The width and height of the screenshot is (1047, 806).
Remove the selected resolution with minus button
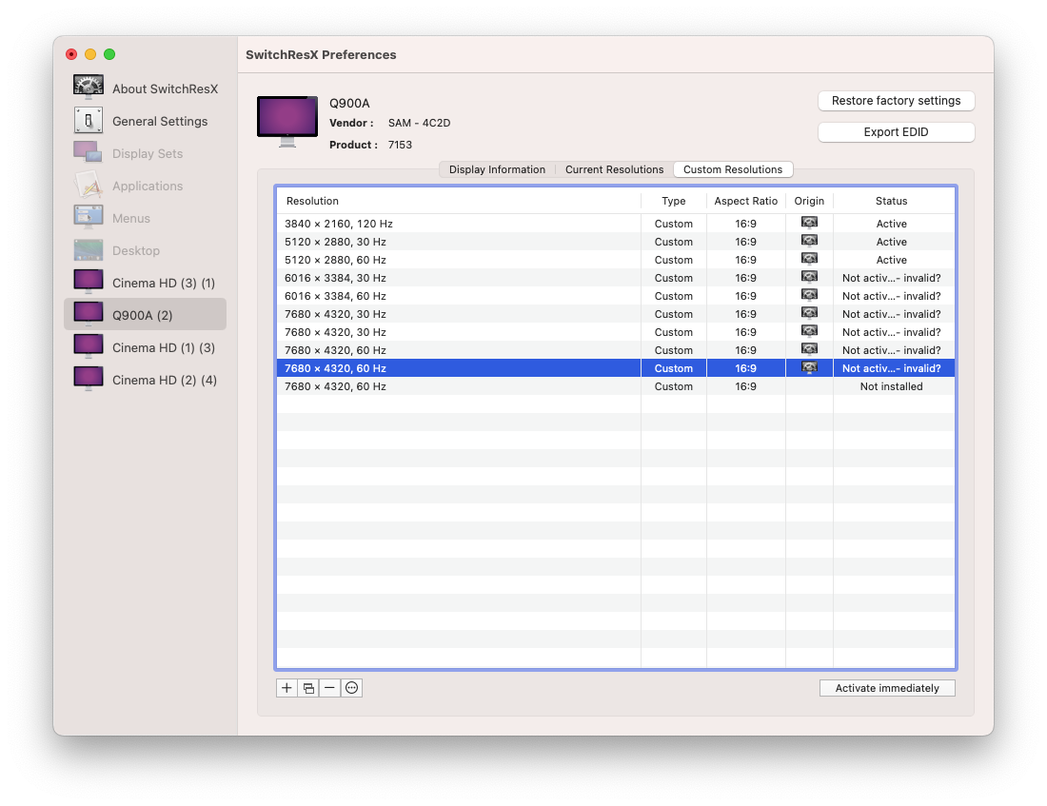330,688
